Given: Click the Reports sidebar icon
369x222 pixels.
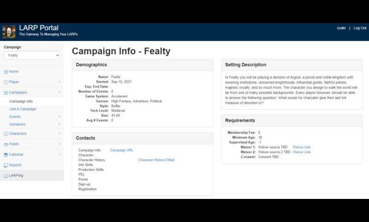Looking at the screenshot, I should click(x=6, y=165).
